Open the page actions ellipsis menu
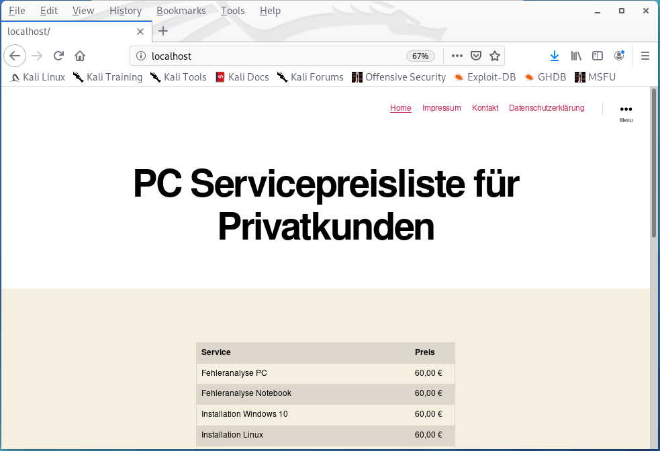660x451 pixels. pos(457,56)
